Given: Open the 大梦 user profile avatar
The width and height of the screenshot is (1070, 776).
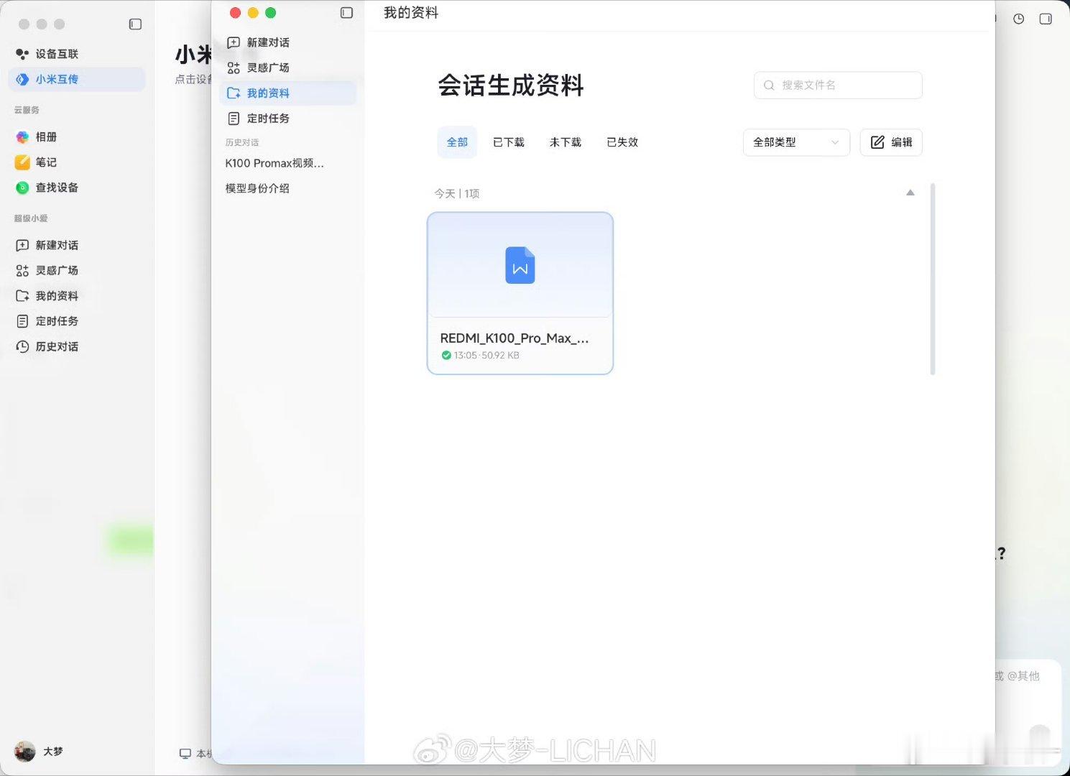Looking at the screenshot, I should (x=25, y=752).
